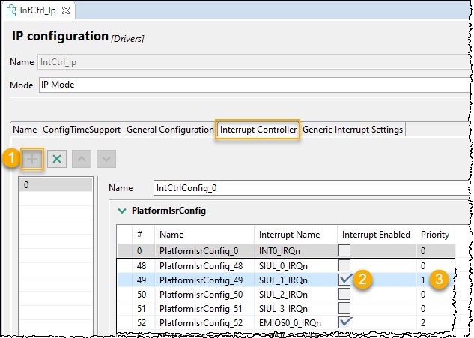Click the add (plus) configuration button
This screenshot has width=474, height=338.
click(x=32, y=159)
